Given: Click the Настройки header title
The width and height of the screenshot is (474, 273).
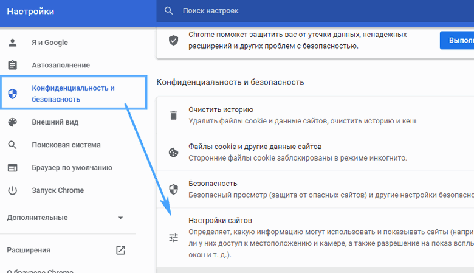Looking at the screenshot, I should click(x=30, y=11).
